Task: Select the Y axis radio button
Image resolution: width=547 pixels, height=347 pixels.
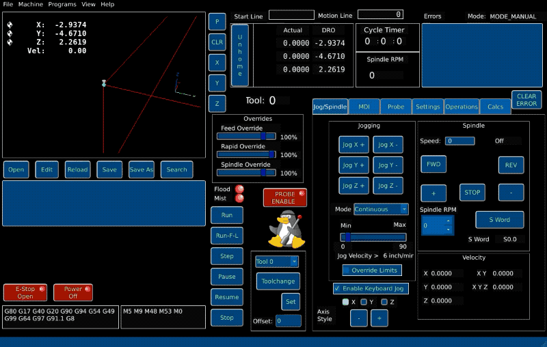Action: (x=364, y=302)
